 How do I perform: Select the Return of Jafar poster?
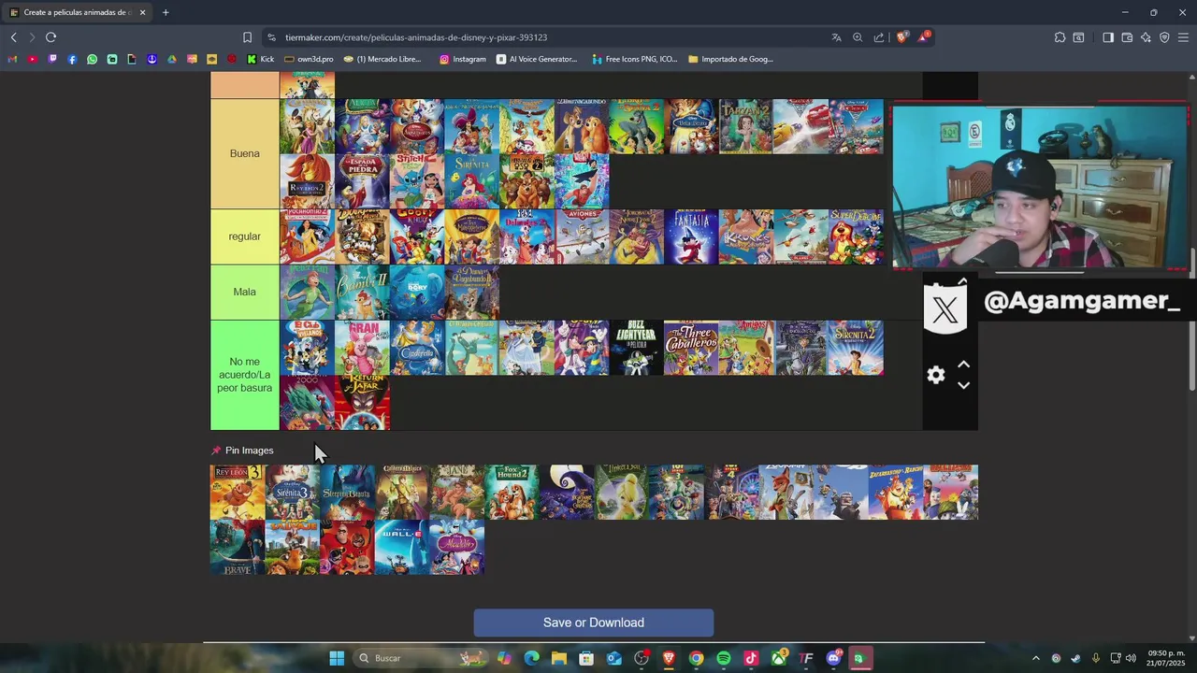tap(362, 403)
